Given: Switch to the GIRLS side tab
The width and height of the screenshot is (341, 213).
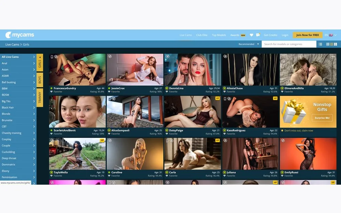Looking at the screenshot, I should pos(40,63).
